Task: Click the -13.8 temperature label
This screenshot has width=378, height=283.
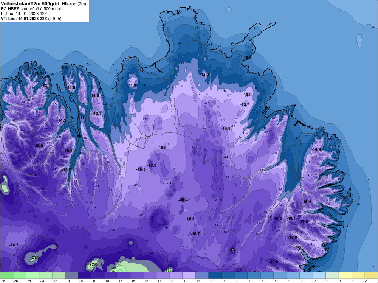Action: [71, 87]
